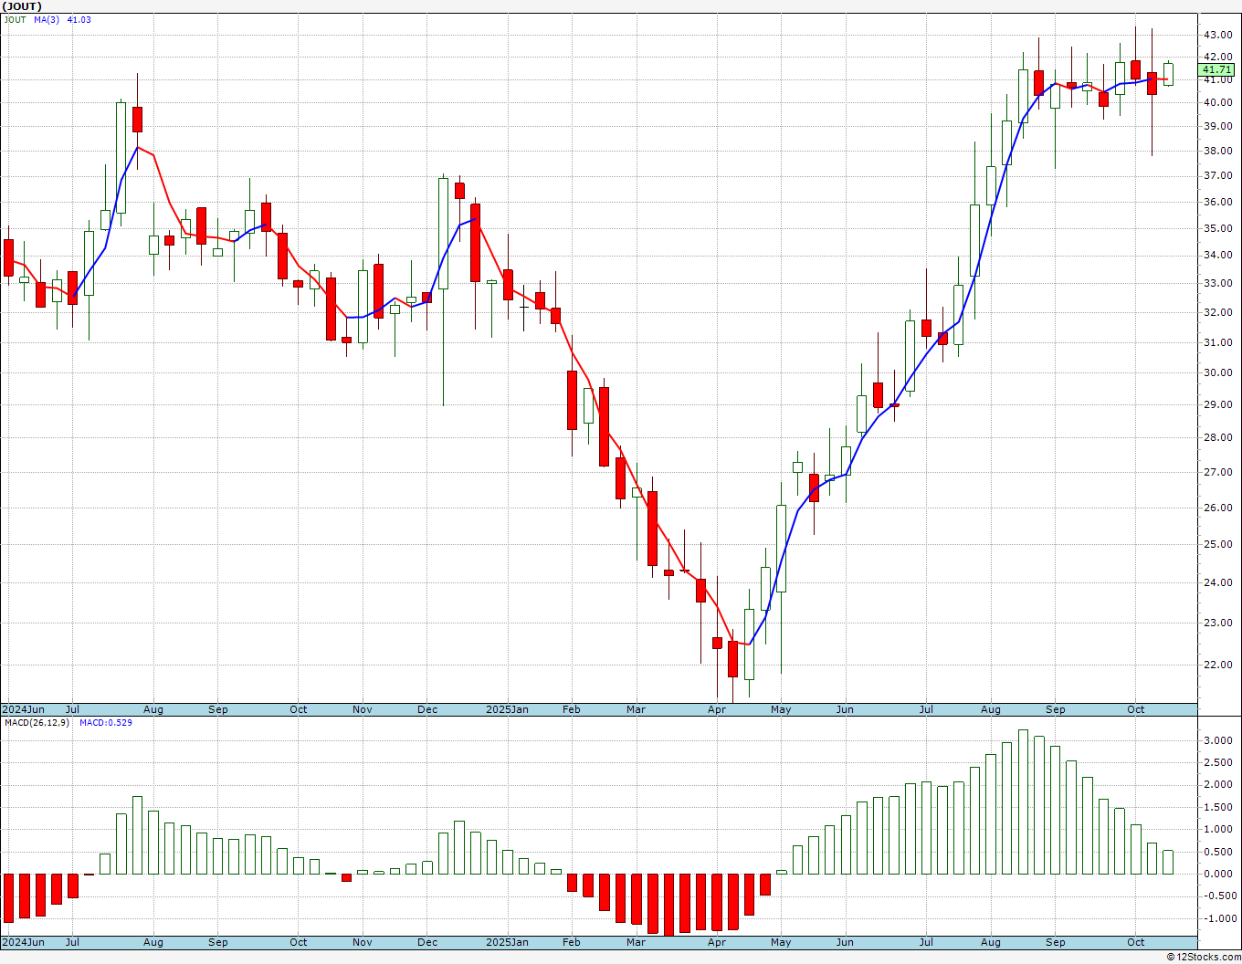This screenshot has width=1242, height=964.
Task: Select May on the price chart date axis
Action: (781, 709)
